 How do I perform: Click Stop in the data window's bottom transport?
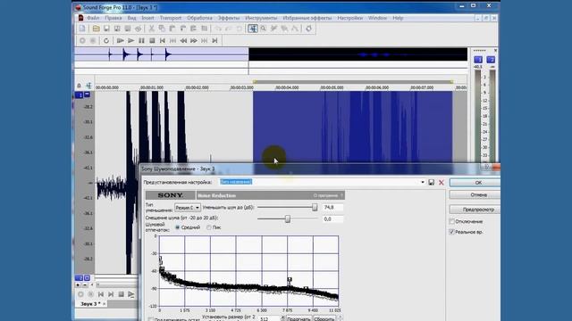pyautogui.click(x=122, y=294)
